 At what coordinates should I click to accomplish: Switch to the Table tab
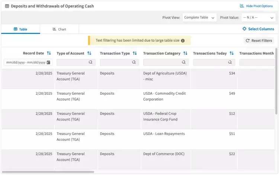(20, 29)
